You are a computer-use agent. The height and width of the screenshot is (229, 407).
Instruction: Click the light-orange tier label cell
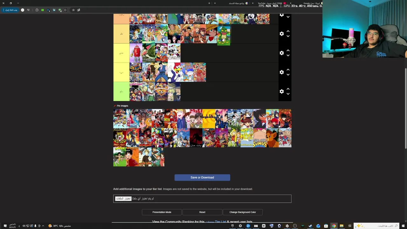121,34
